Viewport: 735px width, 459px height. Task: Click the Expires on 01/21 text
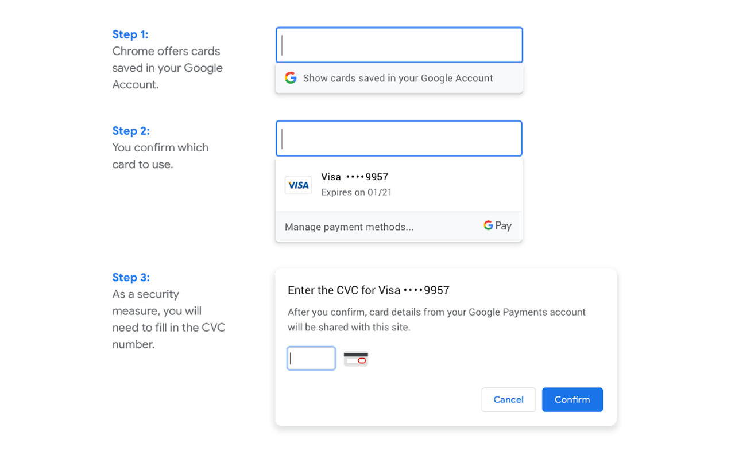pyautogui.click(x=357, y=193)
